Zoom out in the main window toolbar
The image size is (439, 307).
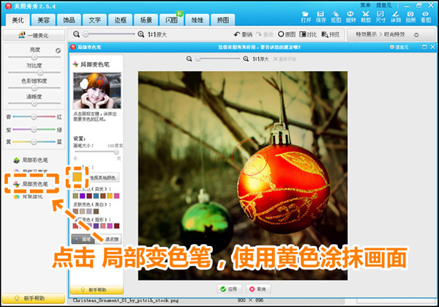tap(76, 34)
